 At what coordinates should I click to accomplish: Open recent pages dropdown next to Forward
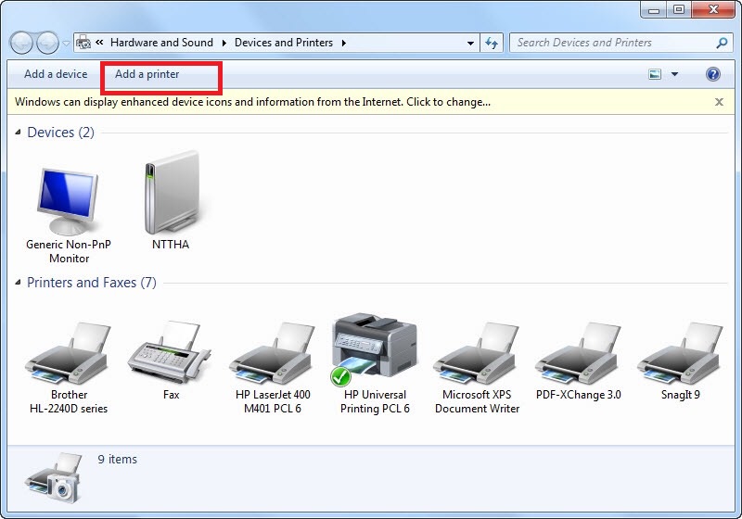pyautogui.click(x=66, y=43)
